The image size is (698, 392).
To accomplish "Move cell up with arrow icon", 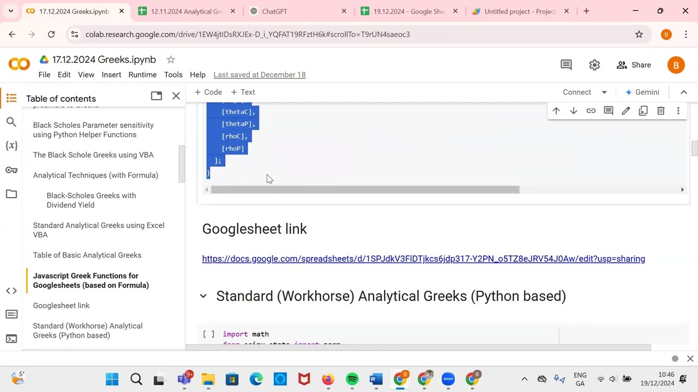I will coord(556,111).
